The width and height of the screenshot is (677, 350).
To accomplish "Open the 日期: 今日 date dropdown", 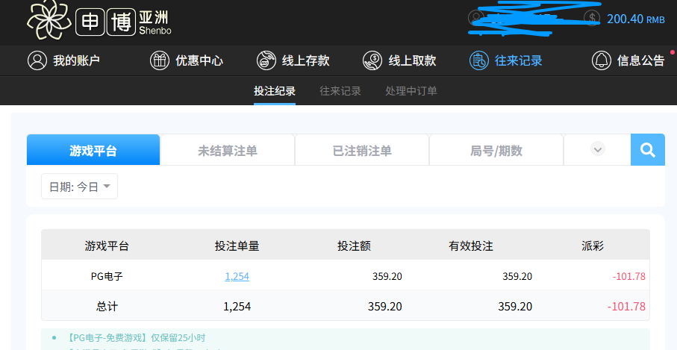I will (x=79, y=187).
